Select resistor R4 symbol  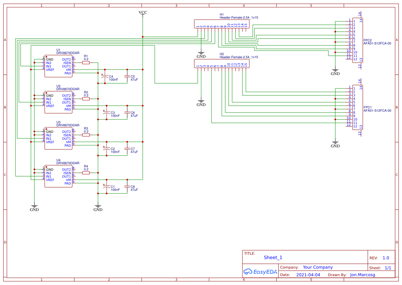coord(86,173)
